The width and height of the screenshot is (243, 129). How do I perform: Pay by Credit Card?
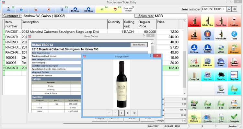(234, 103)
